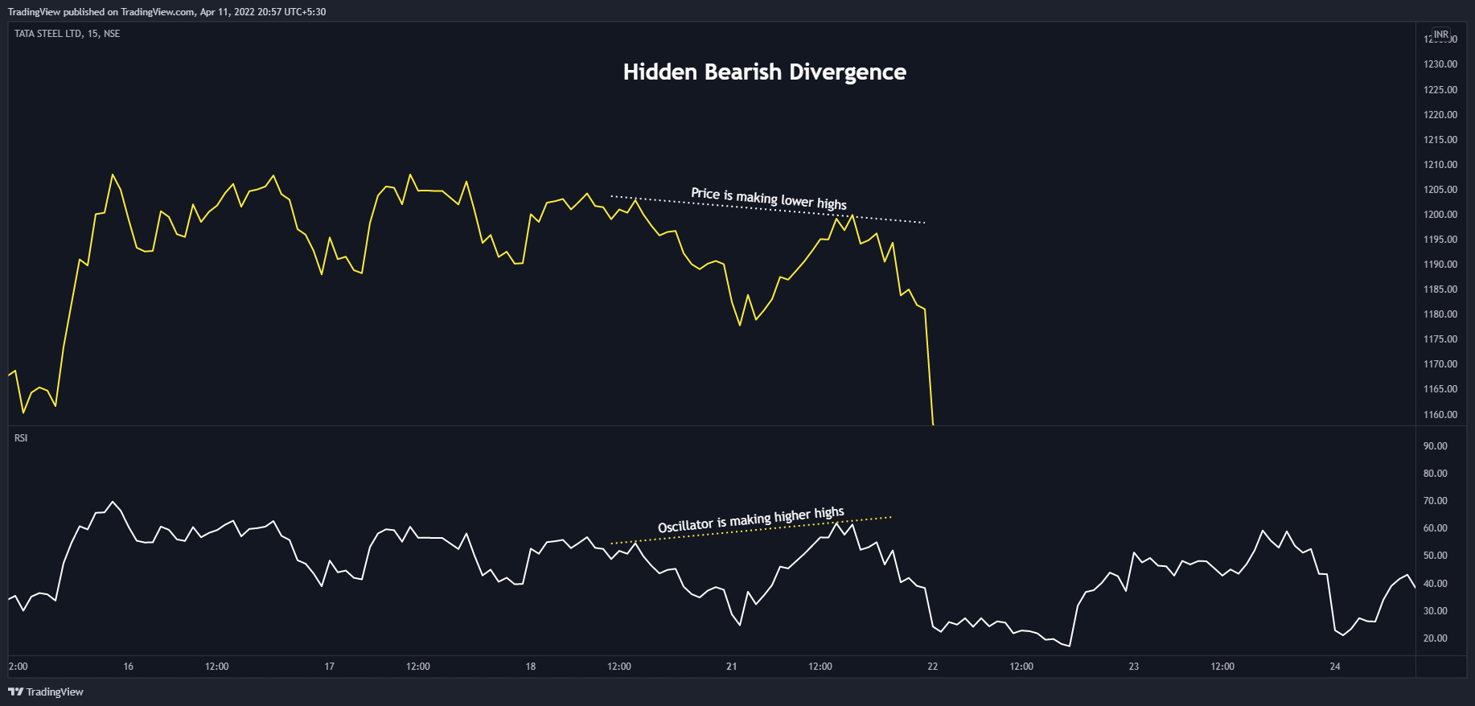Click the date label 18 on time axis
The image size is (1475, 706).
point(531,667)
